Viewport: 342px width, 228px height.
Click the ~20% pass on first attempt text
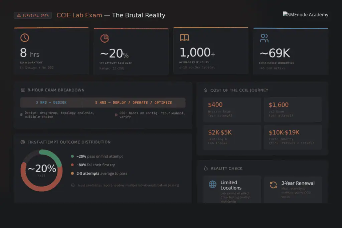[100, 156]
